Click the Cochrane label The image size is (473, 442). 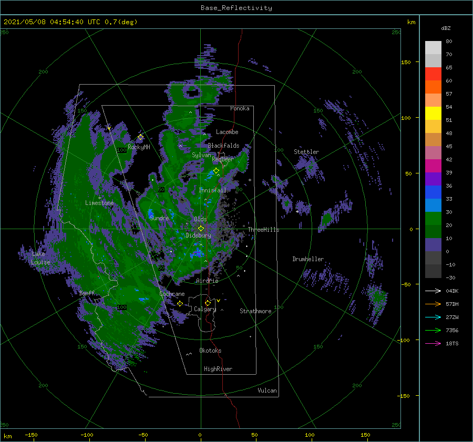point(172,294)
